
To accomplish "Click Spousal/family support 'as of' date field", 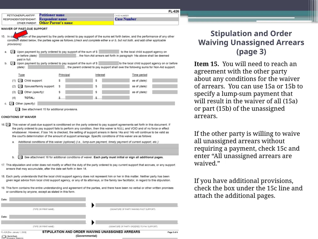I will point(165,86).
